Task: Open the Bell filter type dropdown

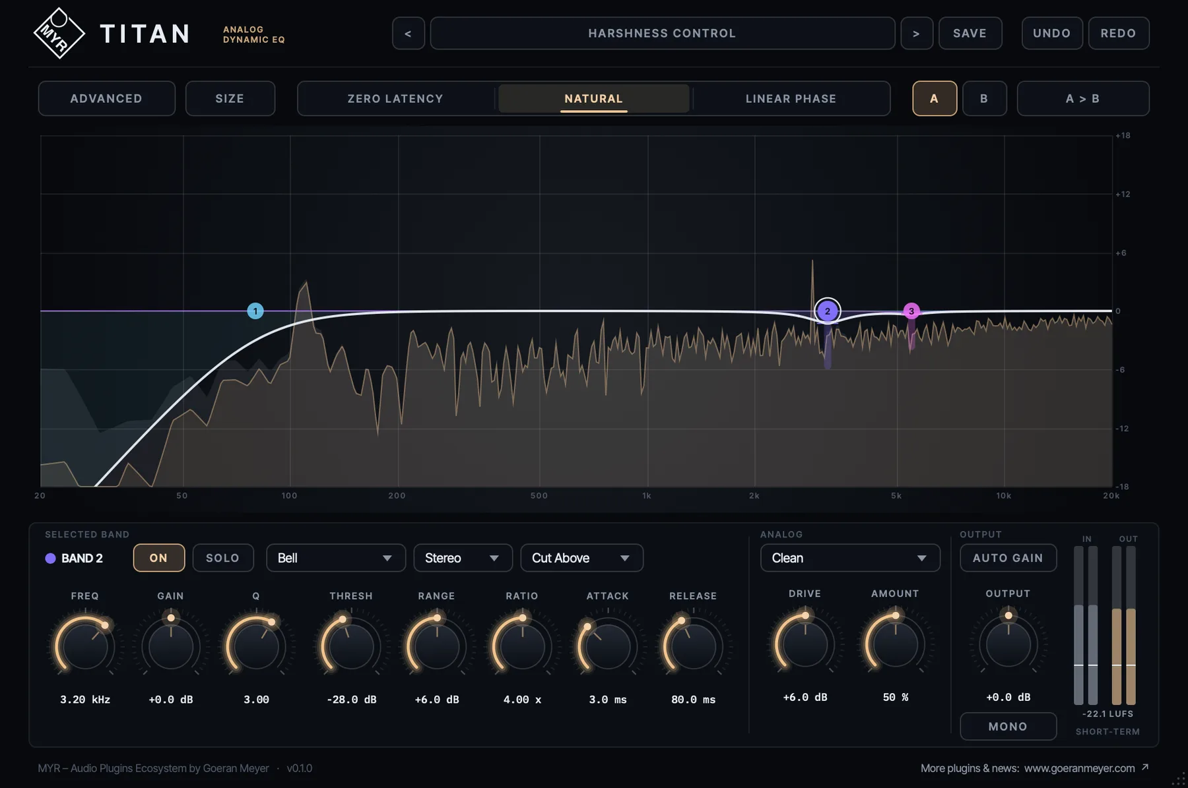Action: pyautogui.click(x=336, y=558)
